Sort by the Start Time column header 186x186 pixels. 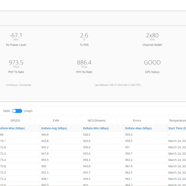click(177, 128)
